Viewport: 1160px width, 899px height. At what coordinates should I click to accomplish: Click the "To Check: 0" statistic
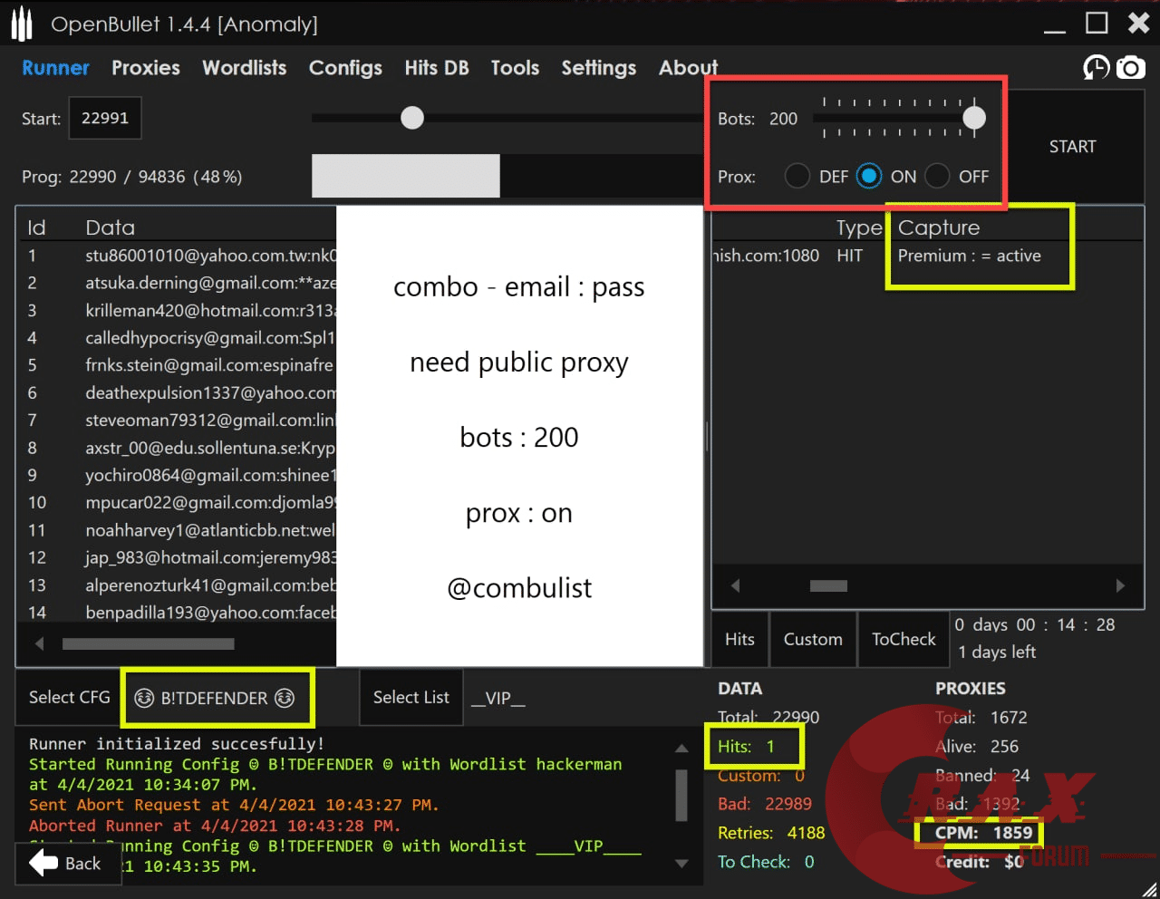(766, 862)
